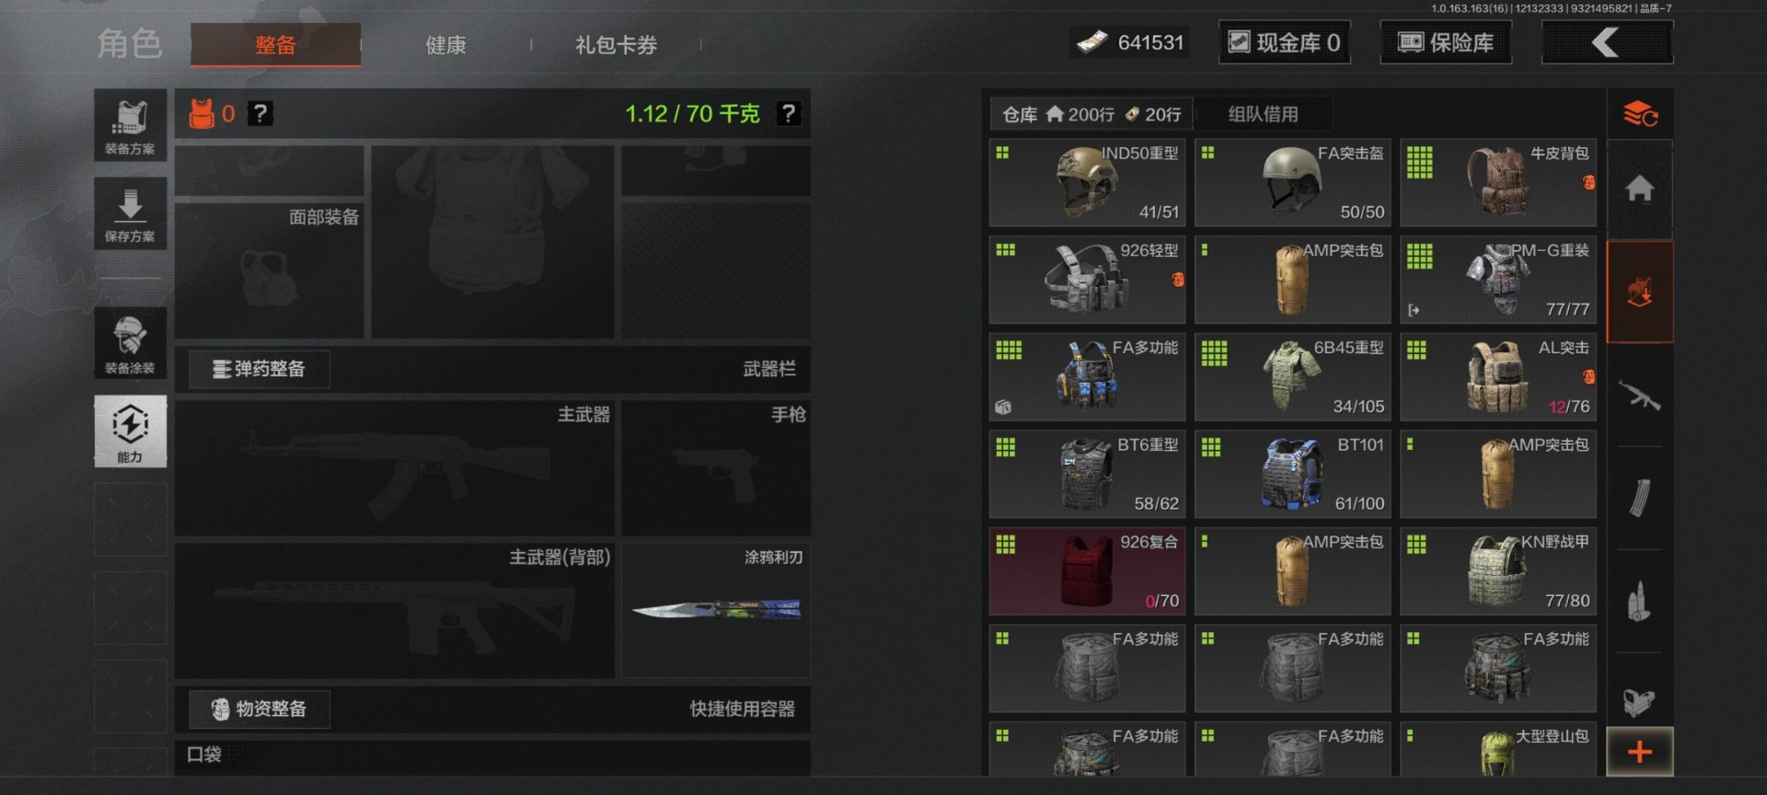
Task: Click the question mark beside weight
Action: [788, 113]
